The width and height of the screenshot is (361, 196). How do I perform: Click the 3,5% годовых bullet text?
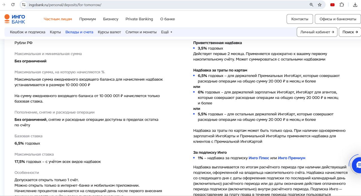tap(210, 48)
